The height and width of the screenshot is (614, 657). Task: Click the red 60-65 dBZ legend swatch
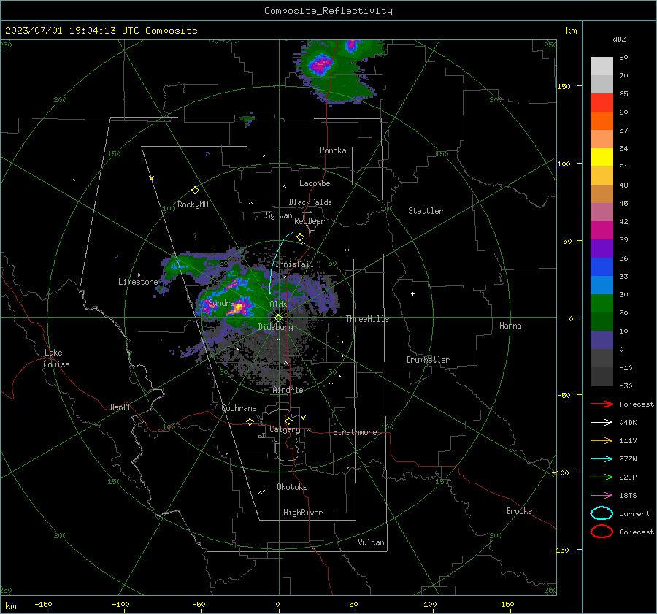coord(602,103)
